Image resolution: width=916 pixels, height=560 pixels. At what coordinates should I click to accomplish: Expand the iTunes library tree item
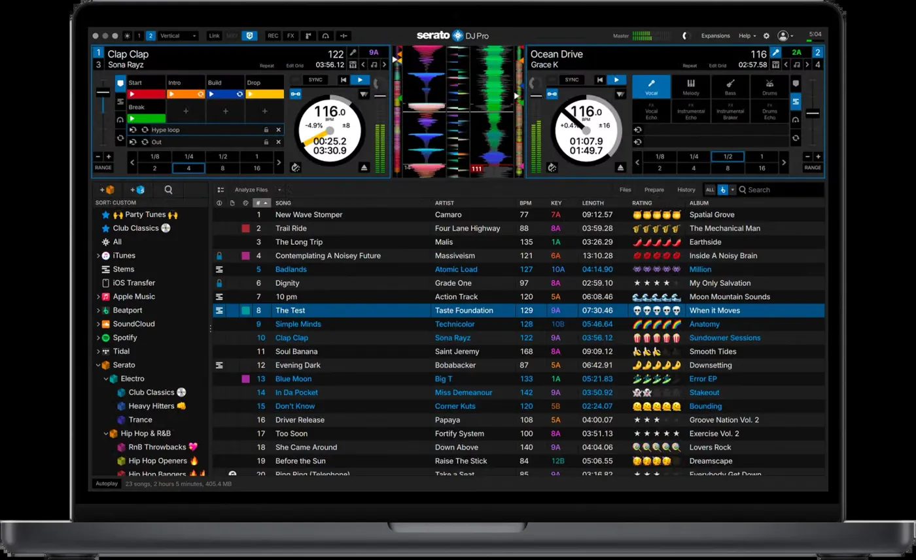(x=98, y=256)
